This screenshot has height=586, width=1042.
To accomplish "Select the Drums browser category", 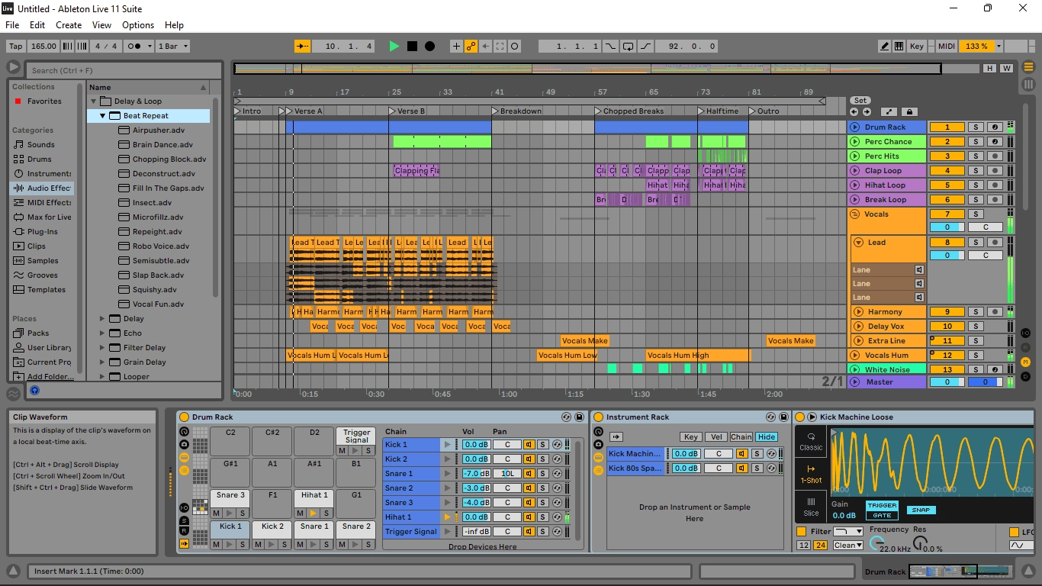I will [40, 159].
